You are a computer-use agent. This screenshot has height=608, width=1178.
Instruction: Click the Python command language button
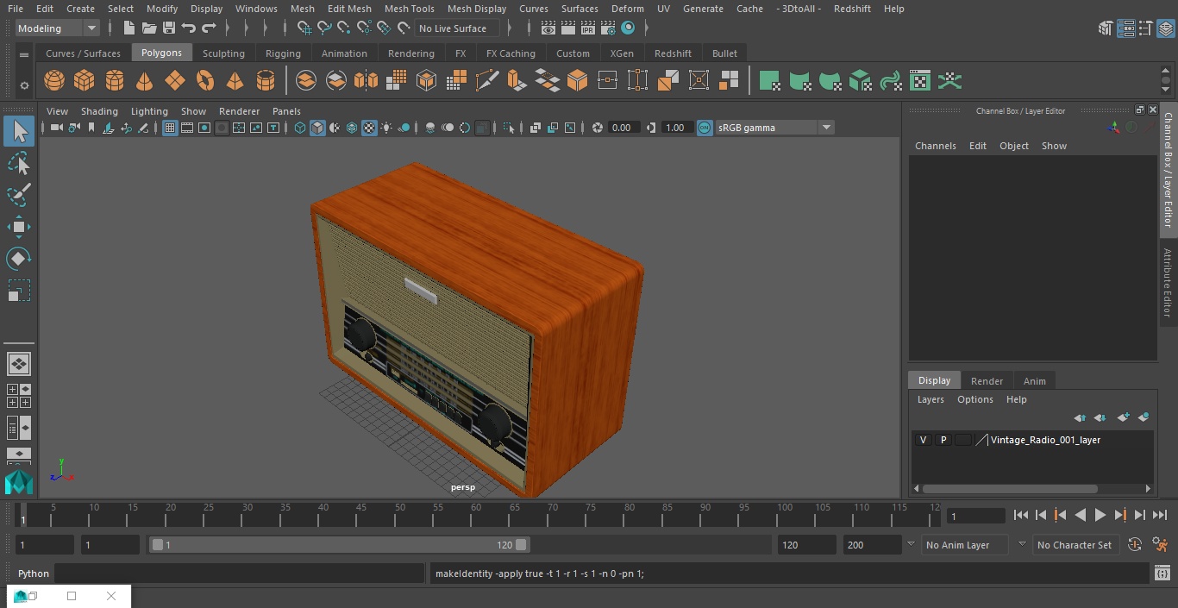point(34,574)
